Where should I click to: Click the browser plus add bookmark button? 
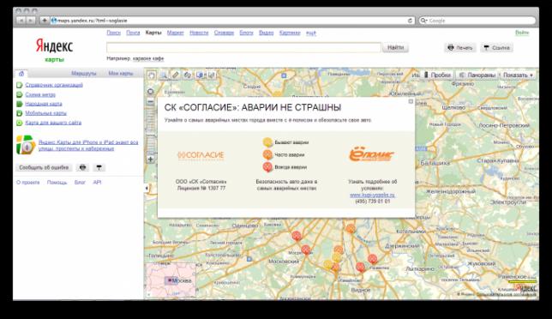click(x=45, y=21)
